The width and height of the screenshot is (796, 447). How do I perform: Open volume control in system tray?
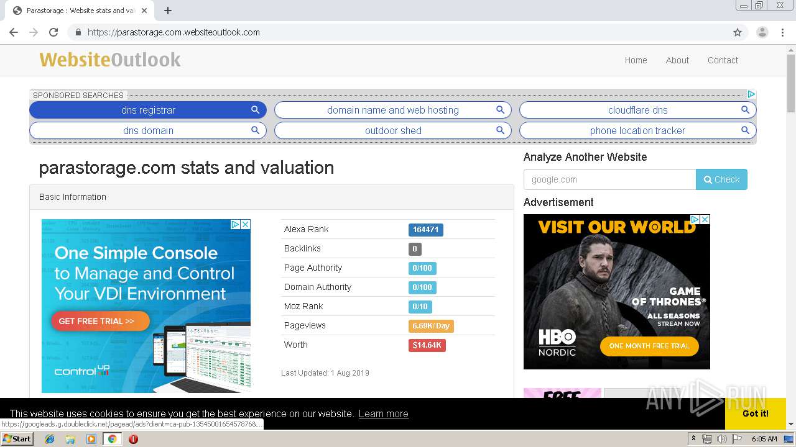point(721,439)
